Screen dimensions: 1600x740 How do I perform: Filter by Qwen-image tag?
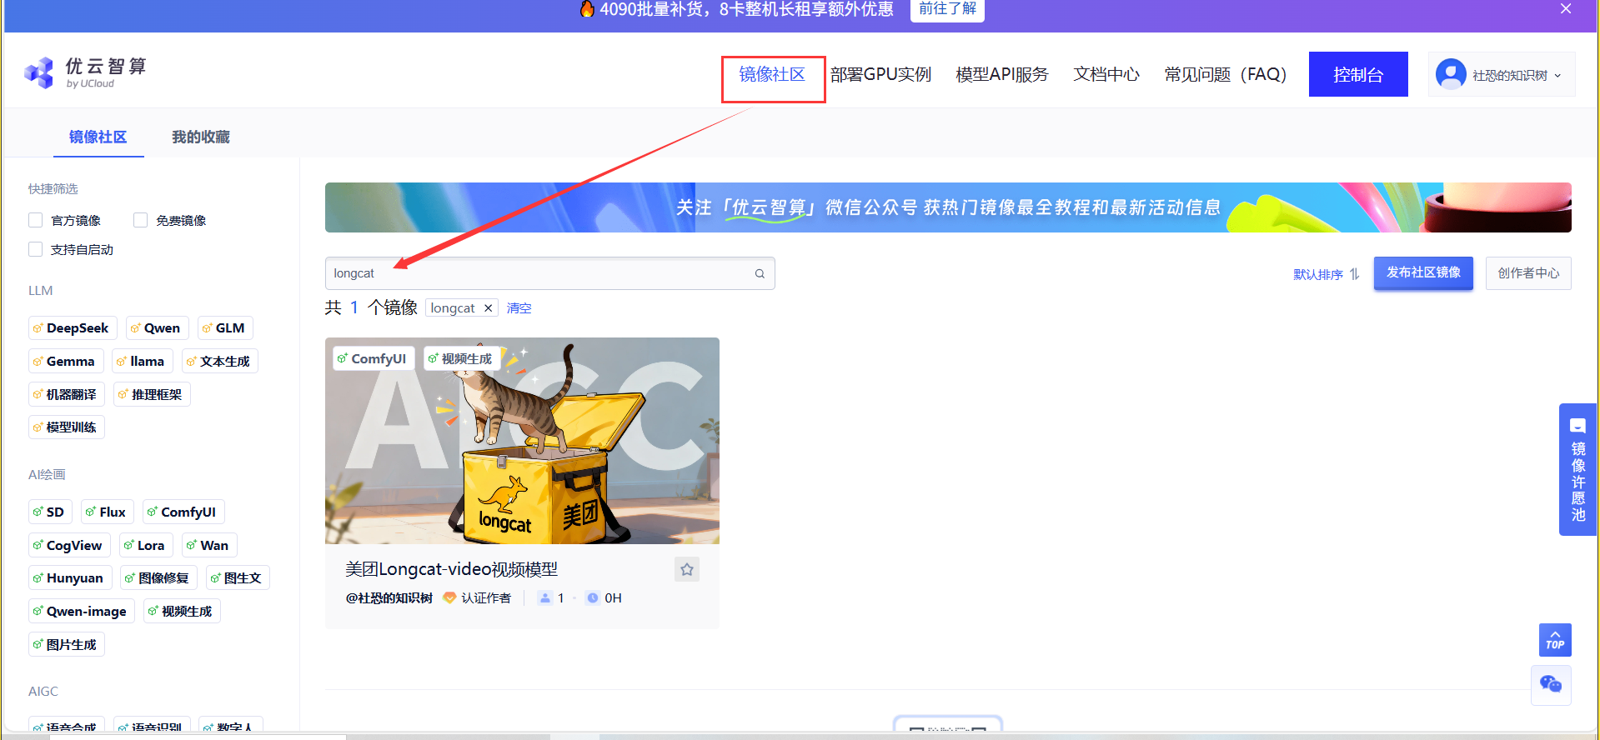coord(82,611)
